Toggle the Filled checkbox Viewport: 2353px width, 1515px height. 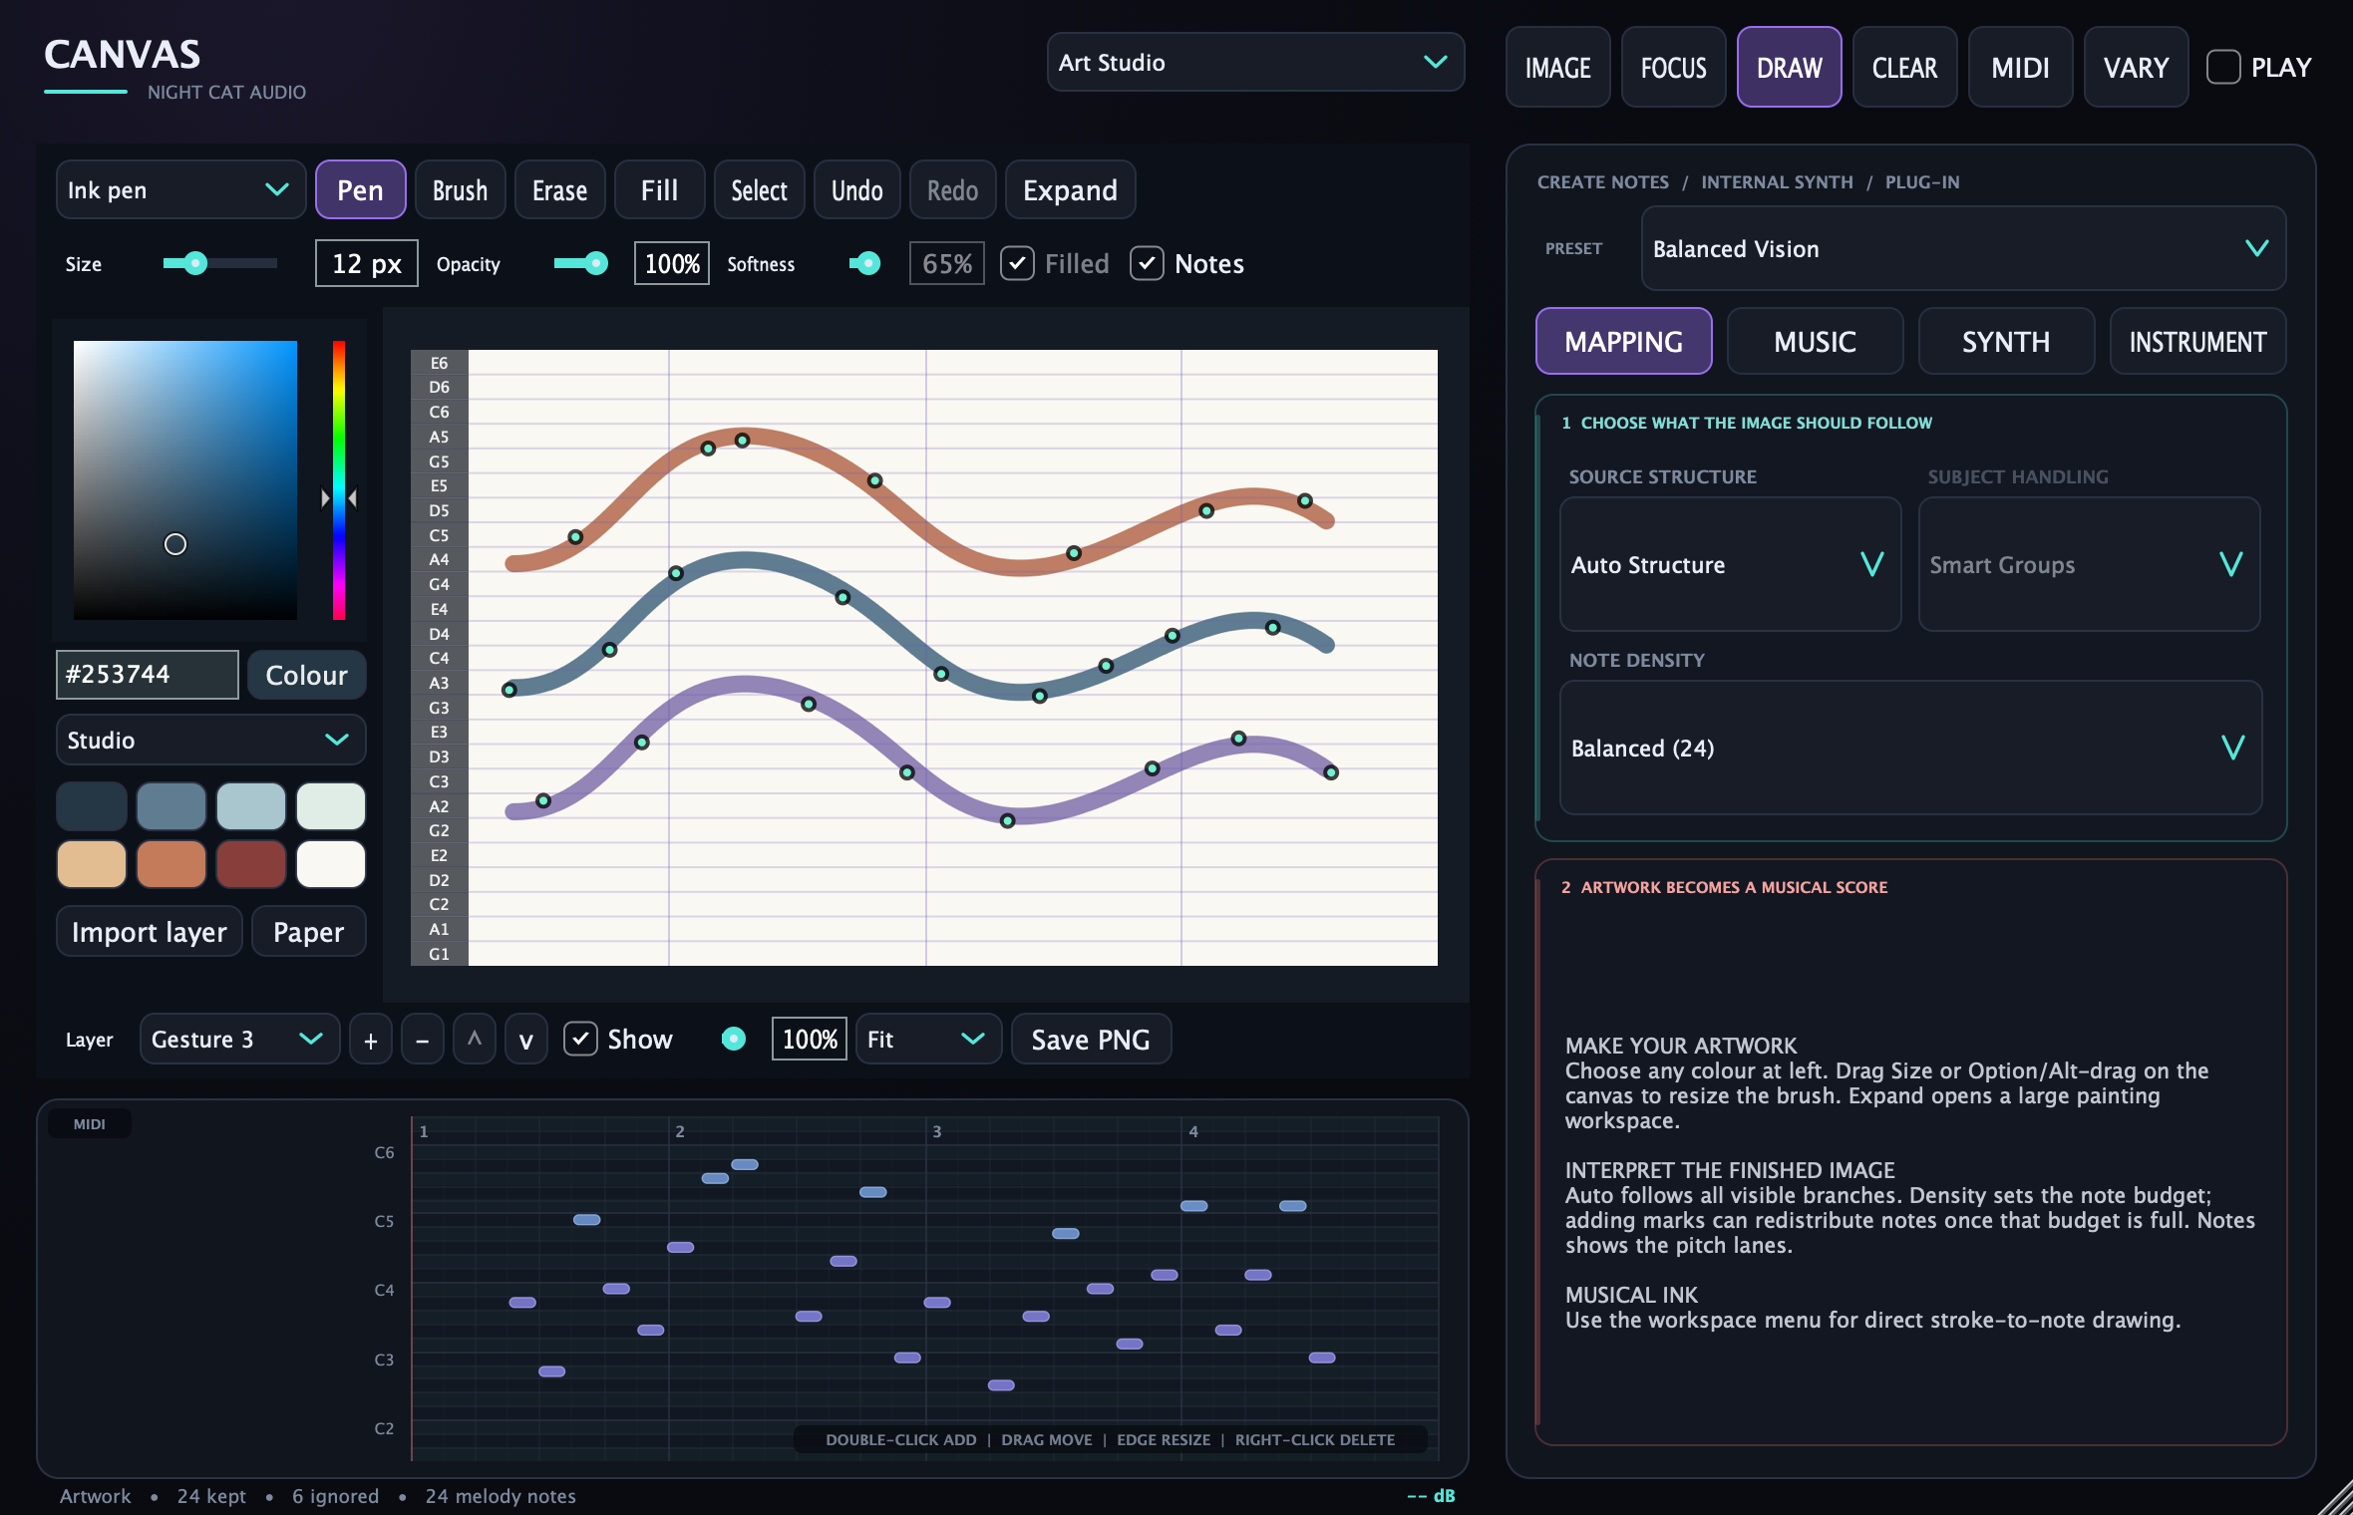(x=1017, y=264)
